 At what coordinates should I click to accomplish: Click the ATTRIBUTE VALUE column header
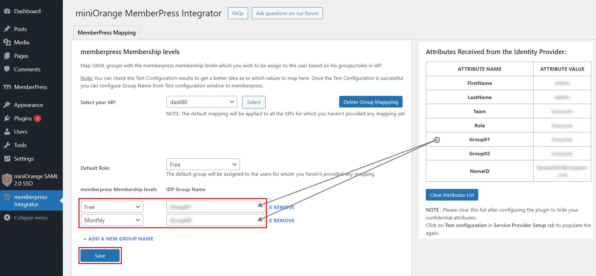[x=562, y=69]
